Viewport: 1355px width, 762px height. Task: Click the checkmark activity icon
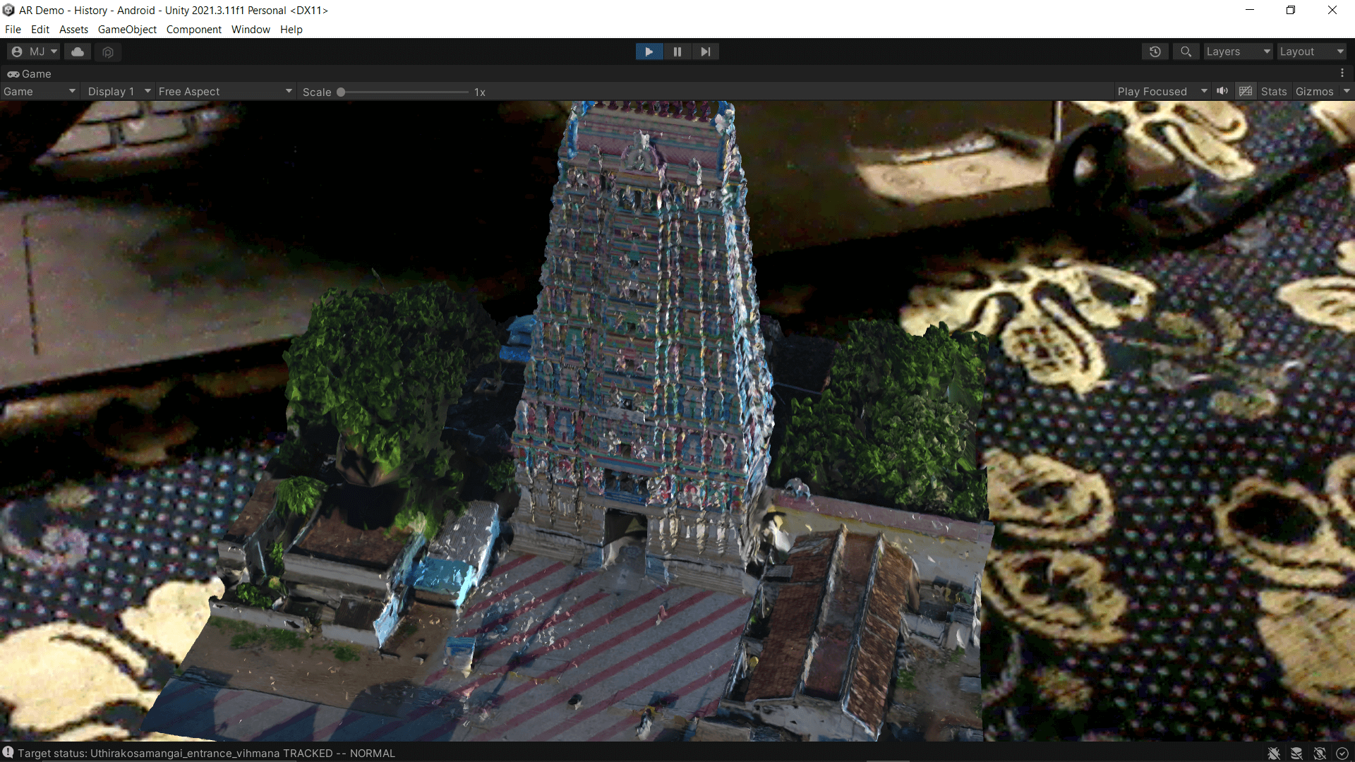point(1342,754)
